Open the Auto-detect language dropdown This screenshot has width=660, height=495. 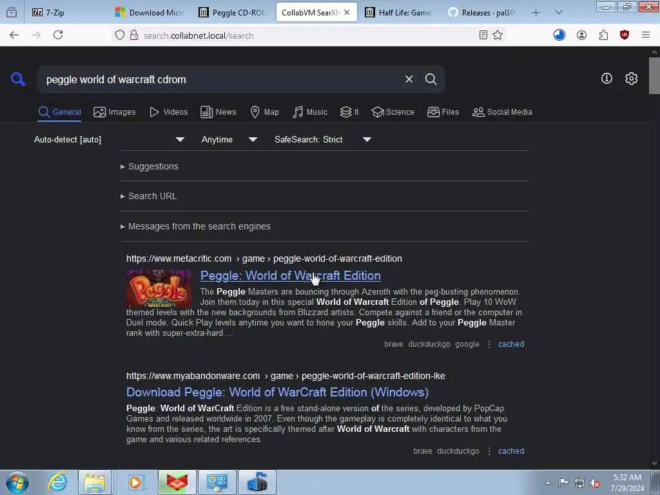click(110, 139)
